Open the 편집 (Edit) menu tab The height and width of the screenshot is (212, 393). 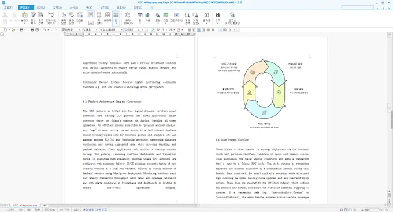click(x=24, y=7)
